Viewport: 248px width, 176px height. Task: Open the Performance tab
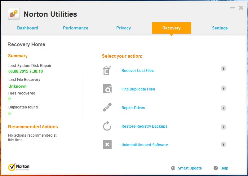click(76, 28)
